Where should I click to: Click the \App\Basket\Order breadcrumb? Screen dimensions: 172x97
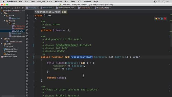48,12
